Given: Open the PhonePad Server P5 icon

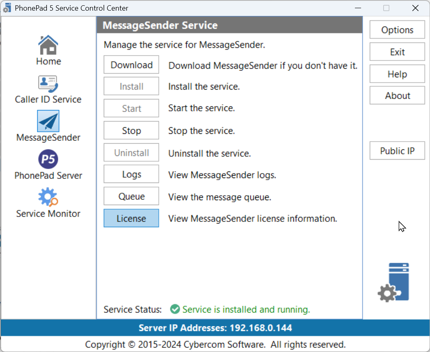Looking at the screenshot, I should click(48, 159).
